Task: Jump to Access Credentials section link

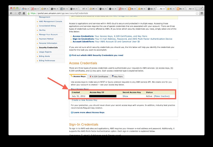Action: (x=110, y=36)
